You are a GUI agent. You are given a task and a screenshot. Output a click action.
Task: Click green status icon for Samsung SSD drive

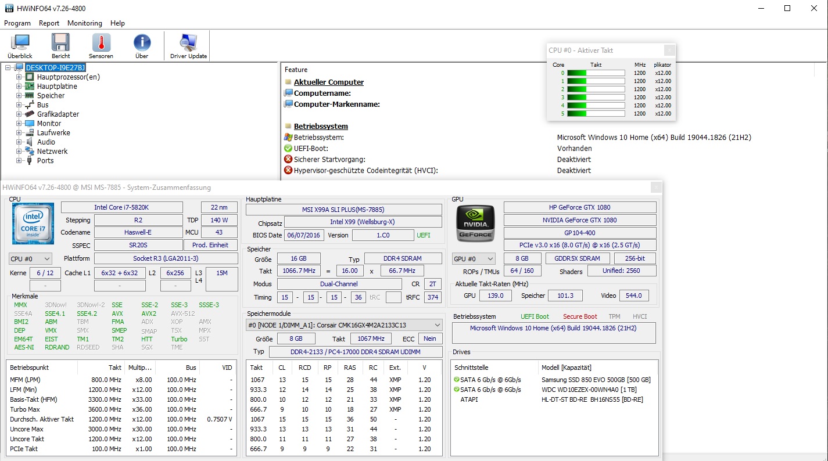457,380
